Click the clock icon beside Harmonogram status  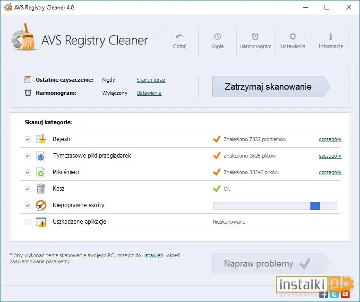[28, 92]
